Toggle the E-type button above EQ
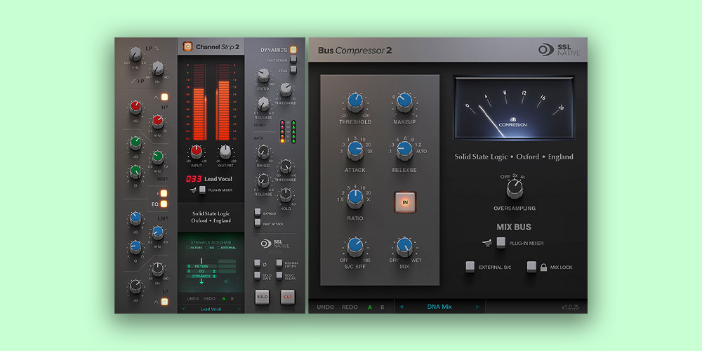This screenshot has width=702, height=351. [x=164, y=194]
